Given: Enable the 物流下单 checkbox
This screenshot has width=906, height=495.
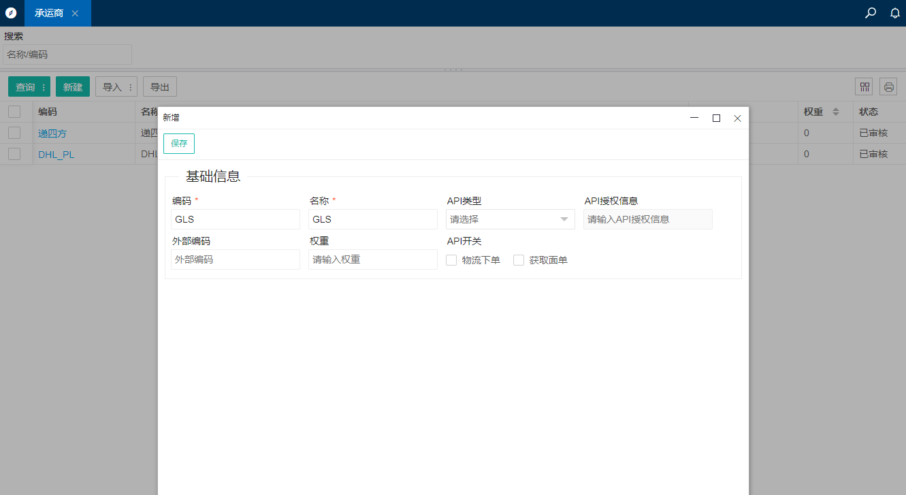Looking at the screenshot, I should (x=451, y=260).
